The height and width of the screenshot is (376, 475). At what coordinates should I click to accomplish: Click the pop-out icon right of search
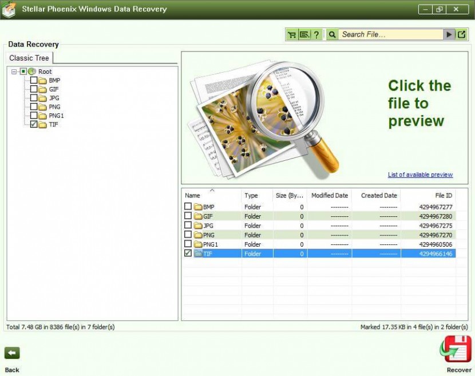pyautogui.click(x=461, y=34)
